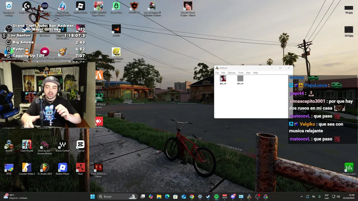Select the FACEIT desktop shortcut
Image resolution: width=358 pixels, height=201 pixels.
pyautogui.click(x=116, y=31)
